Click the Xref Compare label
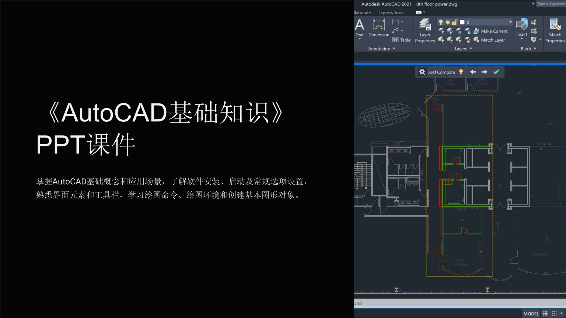This screenshot has width=566, height=318. pos(441,72)
